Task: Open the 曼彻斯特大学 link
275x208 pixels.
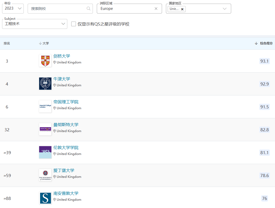Action: (x=66, y=125)
